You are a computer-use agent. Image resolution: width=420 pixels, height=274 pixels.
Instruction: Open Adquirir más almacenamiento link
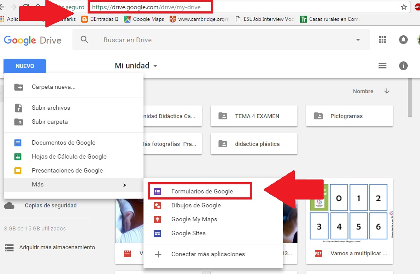click(57, 247)
